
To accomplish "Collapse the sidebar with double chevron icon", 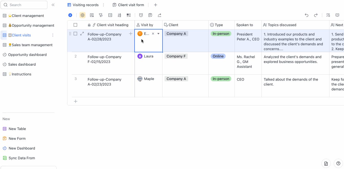I will click(x=53, y=5).
